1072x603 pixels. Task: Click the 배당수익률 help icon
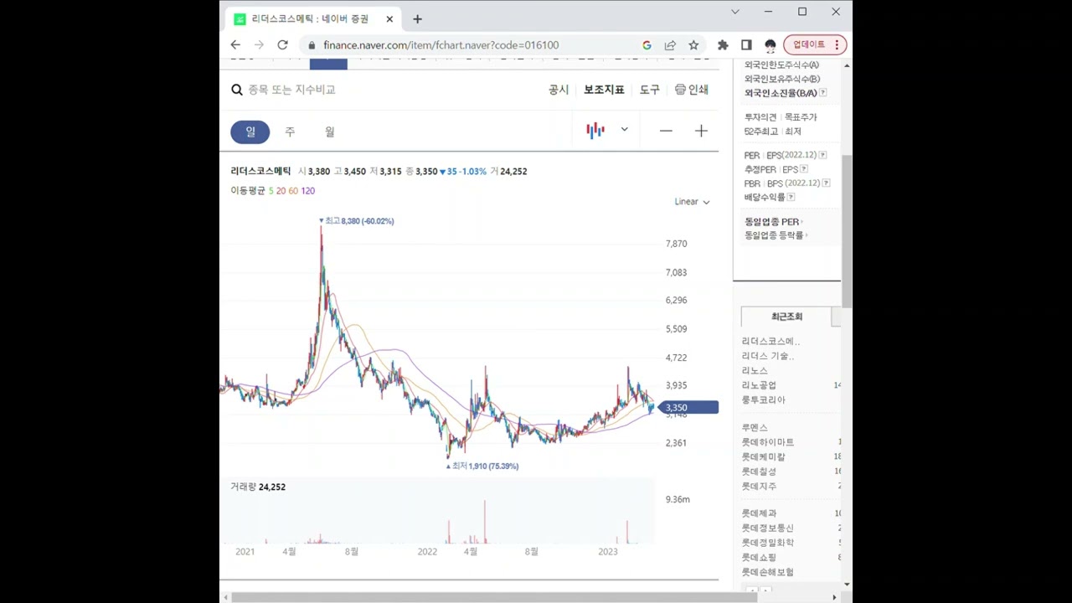coord(791,198)
